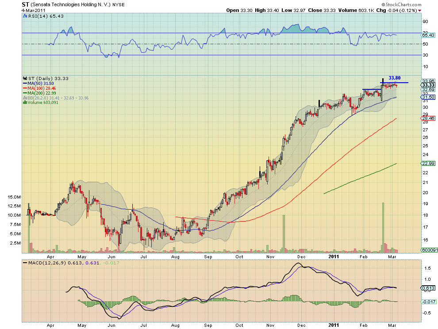Click the -0.017 MACD histogram axis tag

tap(429, 302)
